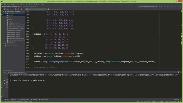Screen dimensions: 183x103
Task: Collapse the Learn-OpenGL-in-python root folder
Action: 4,11
